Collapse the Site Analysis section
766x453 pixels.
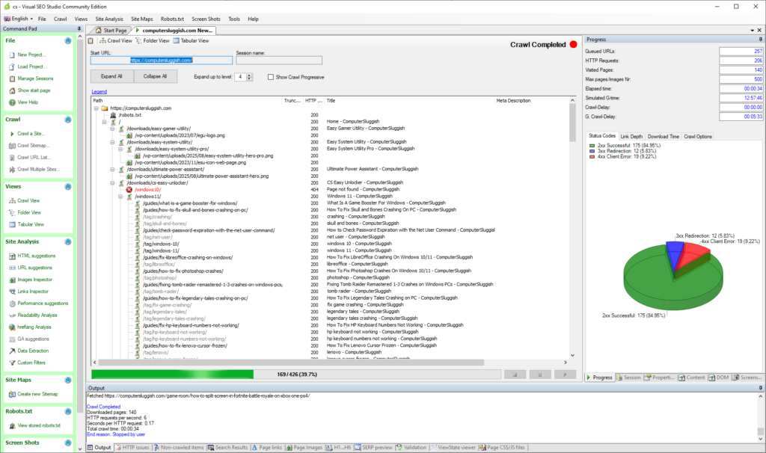point(68,241)
